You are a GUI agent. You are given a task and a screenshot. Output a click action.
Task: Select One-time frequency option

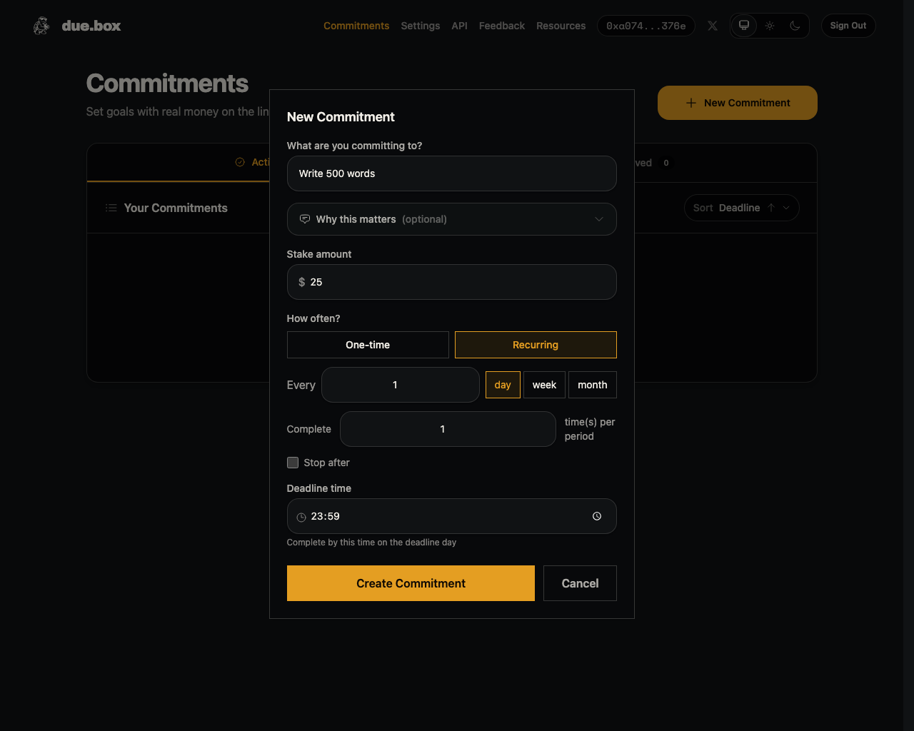[368, 345]
